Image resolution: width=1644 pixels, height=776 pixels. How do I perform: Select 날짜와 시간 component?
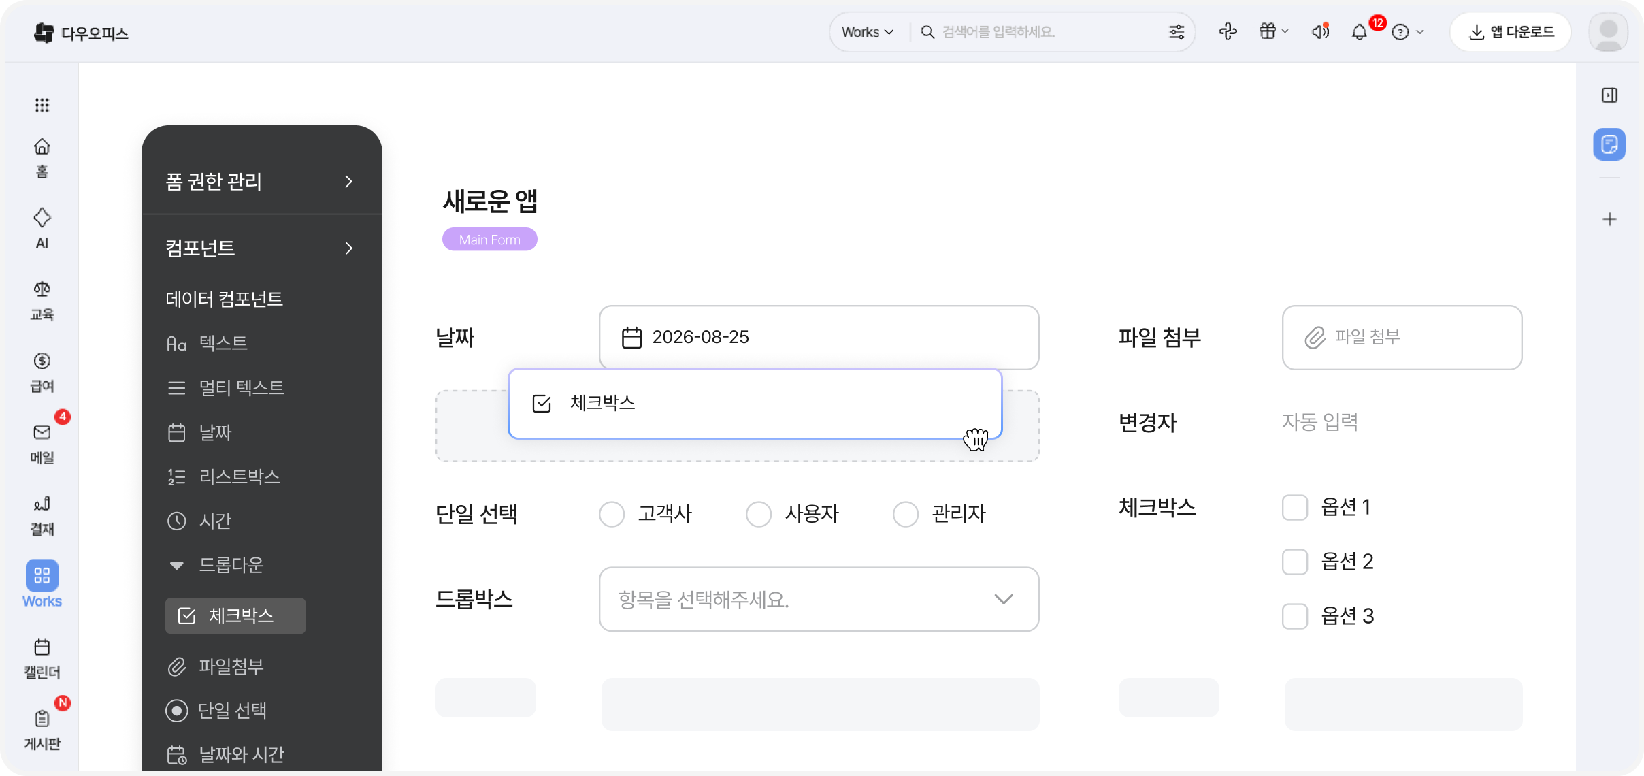click(225, 755)
